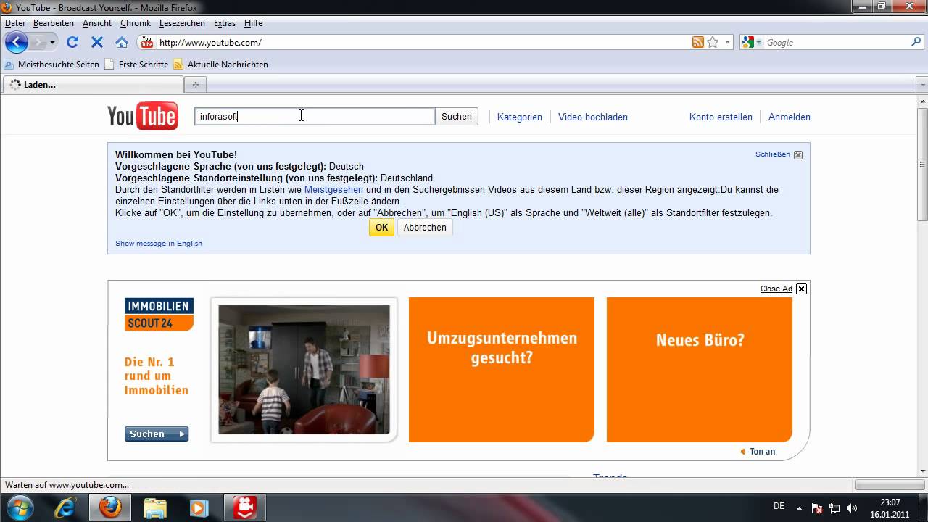
Task: Click the Firefox back arrow button
Action: (16, 43)
